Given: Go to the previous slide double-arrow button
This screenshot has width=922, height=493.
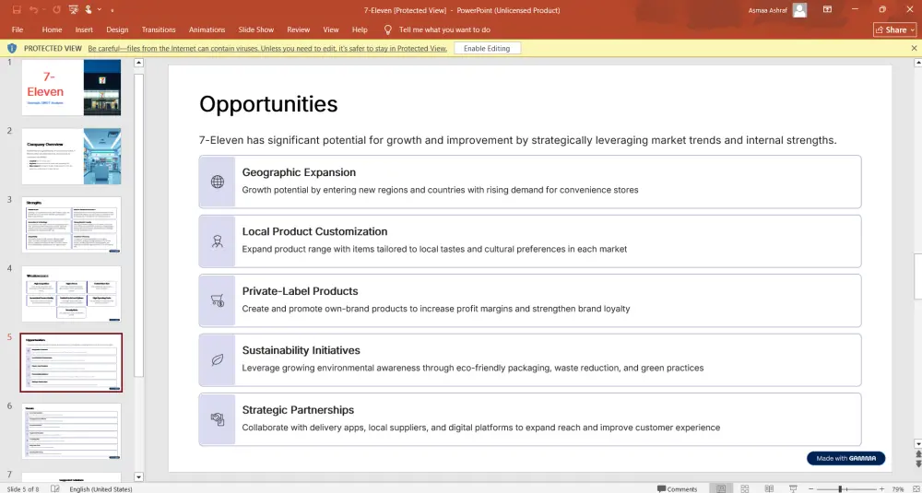Looking at the screenshot, I should 916,454.
